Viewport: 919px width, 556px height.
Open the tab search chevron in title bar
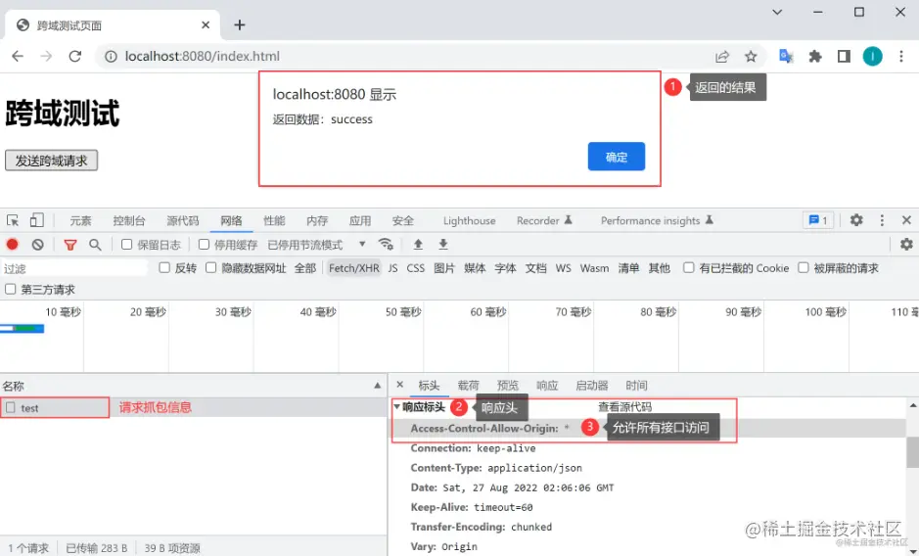(777, 13)
